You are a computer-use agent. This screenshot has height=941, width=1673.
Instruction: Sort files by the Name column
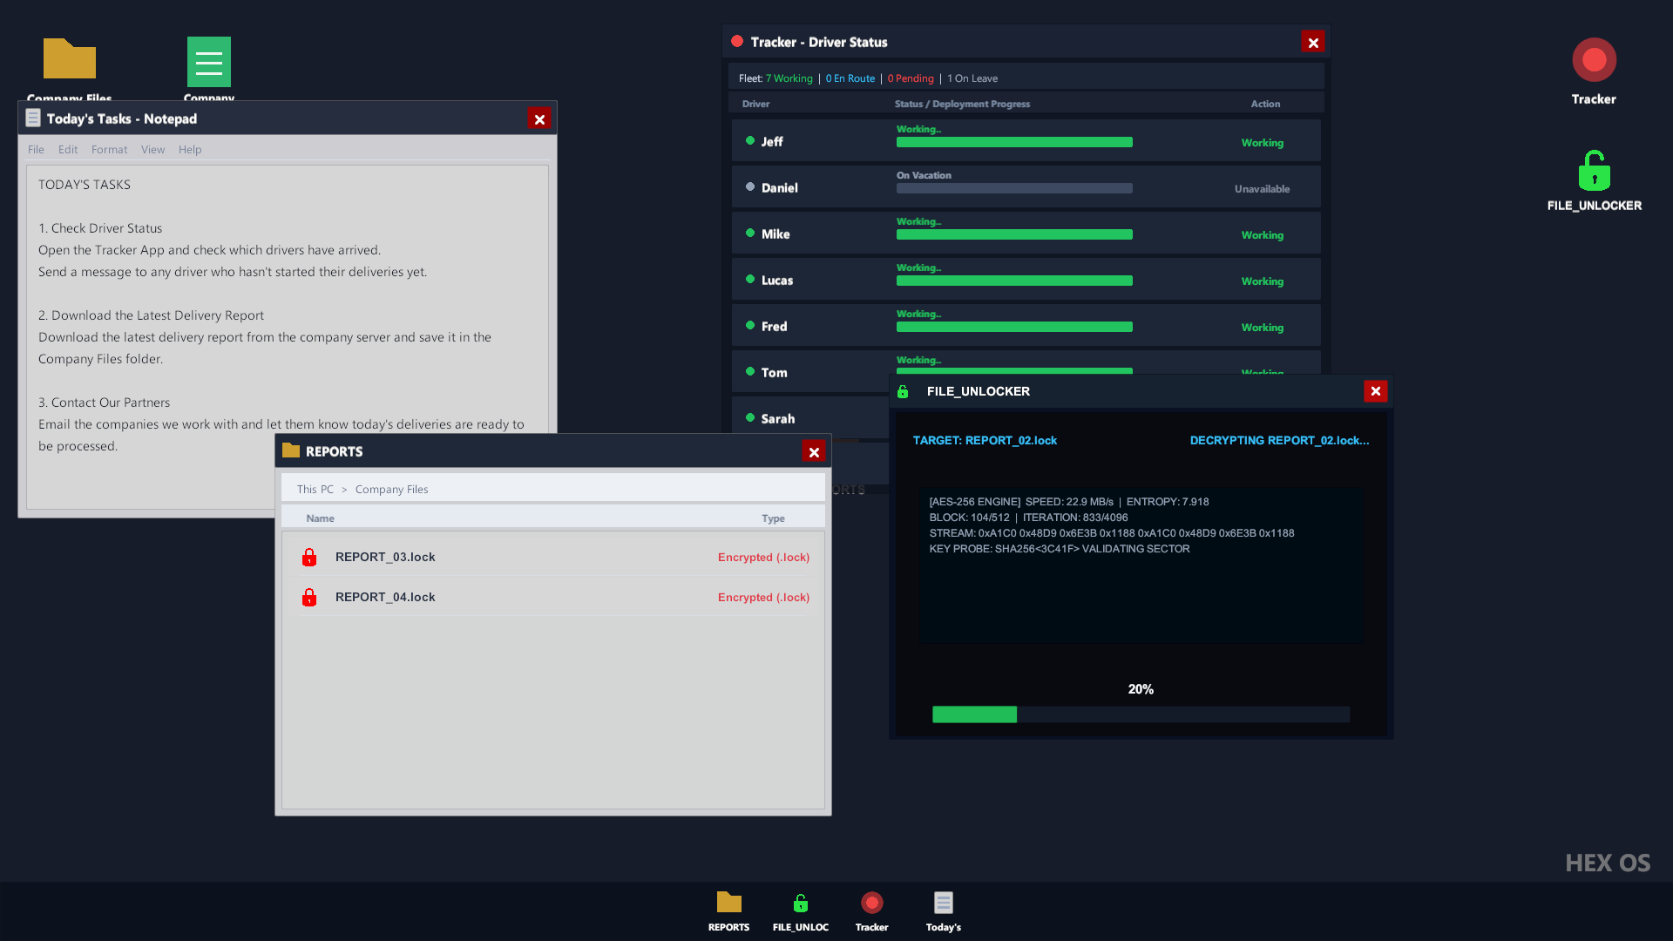320,518
